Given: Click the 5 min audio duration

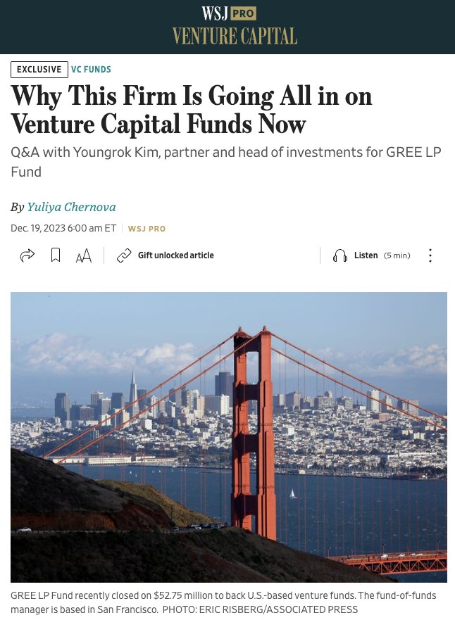Looking at the screenshot, I should 397,255.
